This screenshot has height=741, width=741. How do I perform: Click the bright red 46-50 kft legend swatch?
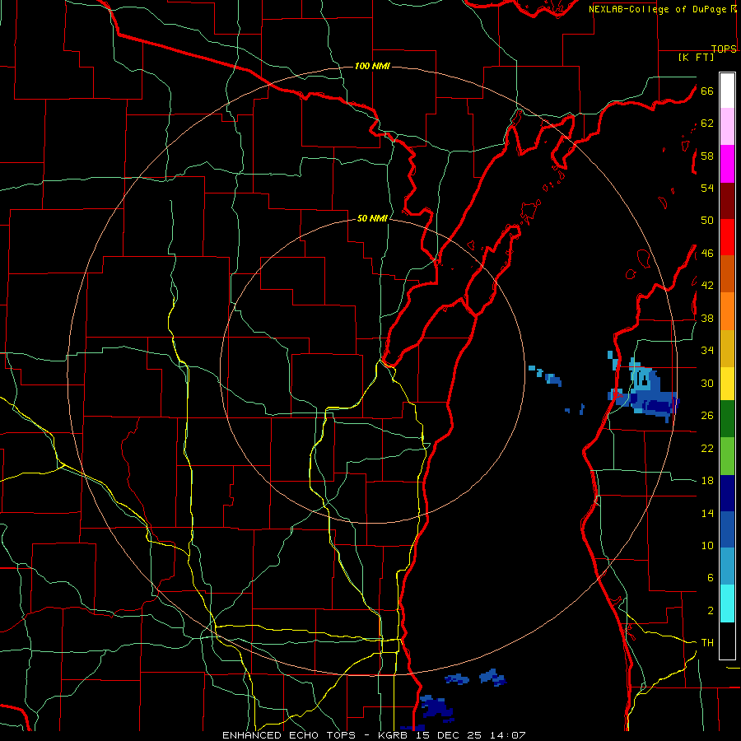(727, 237)
